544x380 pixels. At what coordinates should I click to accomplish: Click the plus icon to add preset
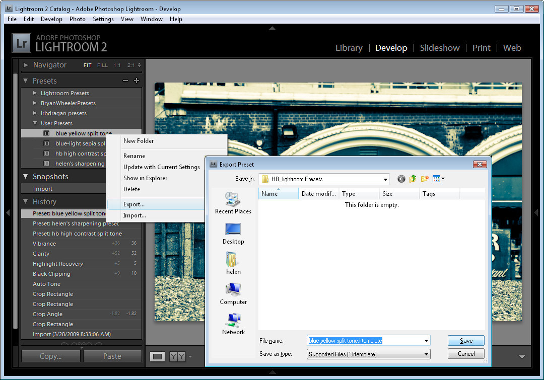pos(137,81)
